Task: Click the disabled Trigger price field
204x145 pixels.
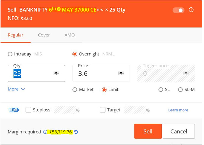Action: 166,73
